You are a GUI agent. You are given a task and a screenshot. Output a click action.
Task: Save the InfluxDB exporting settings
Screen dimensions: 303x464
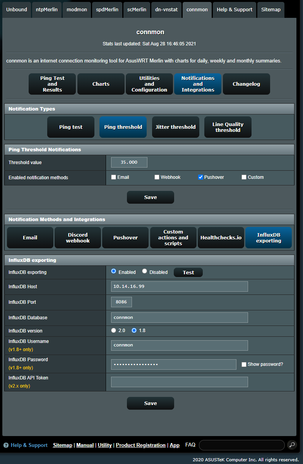[150, 403]
